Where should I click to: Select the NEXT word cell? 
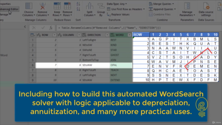pyautogui.click(x=121, y=75)
